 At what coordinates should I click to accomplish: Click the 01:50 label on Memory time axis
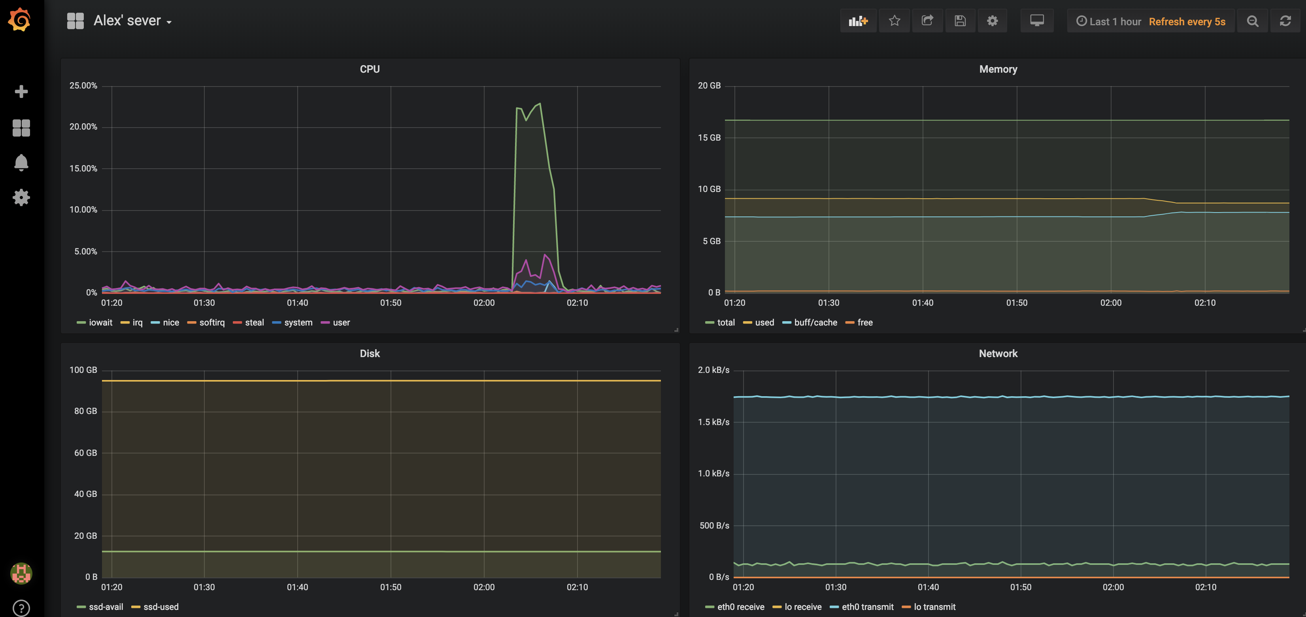click(1017, 303)
